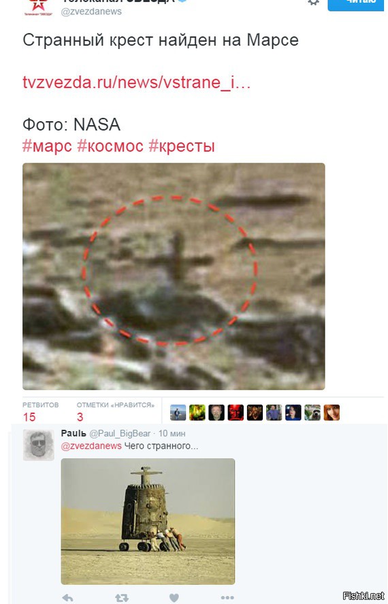The image size is (388, 604).
Task: Click the settings gear icon
Action: (313, 2)
